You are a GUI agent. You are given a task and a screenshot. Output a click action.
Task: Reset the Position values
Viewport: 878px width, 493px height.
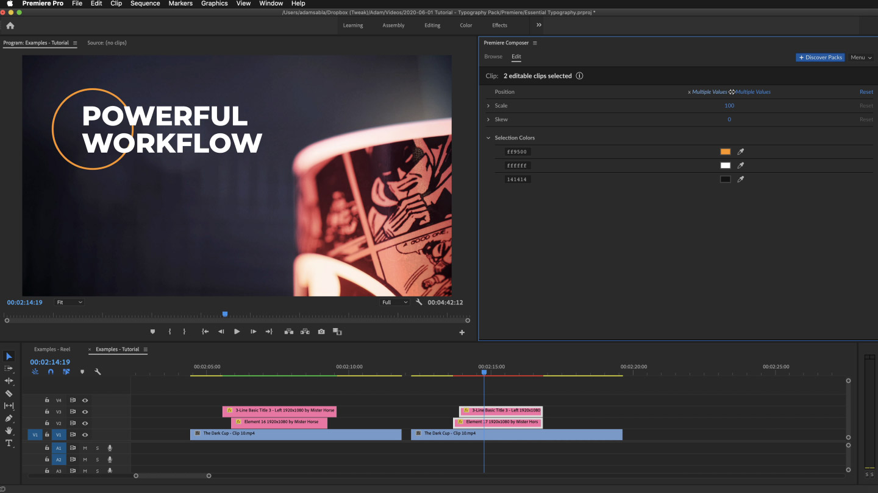coord(866,92)
